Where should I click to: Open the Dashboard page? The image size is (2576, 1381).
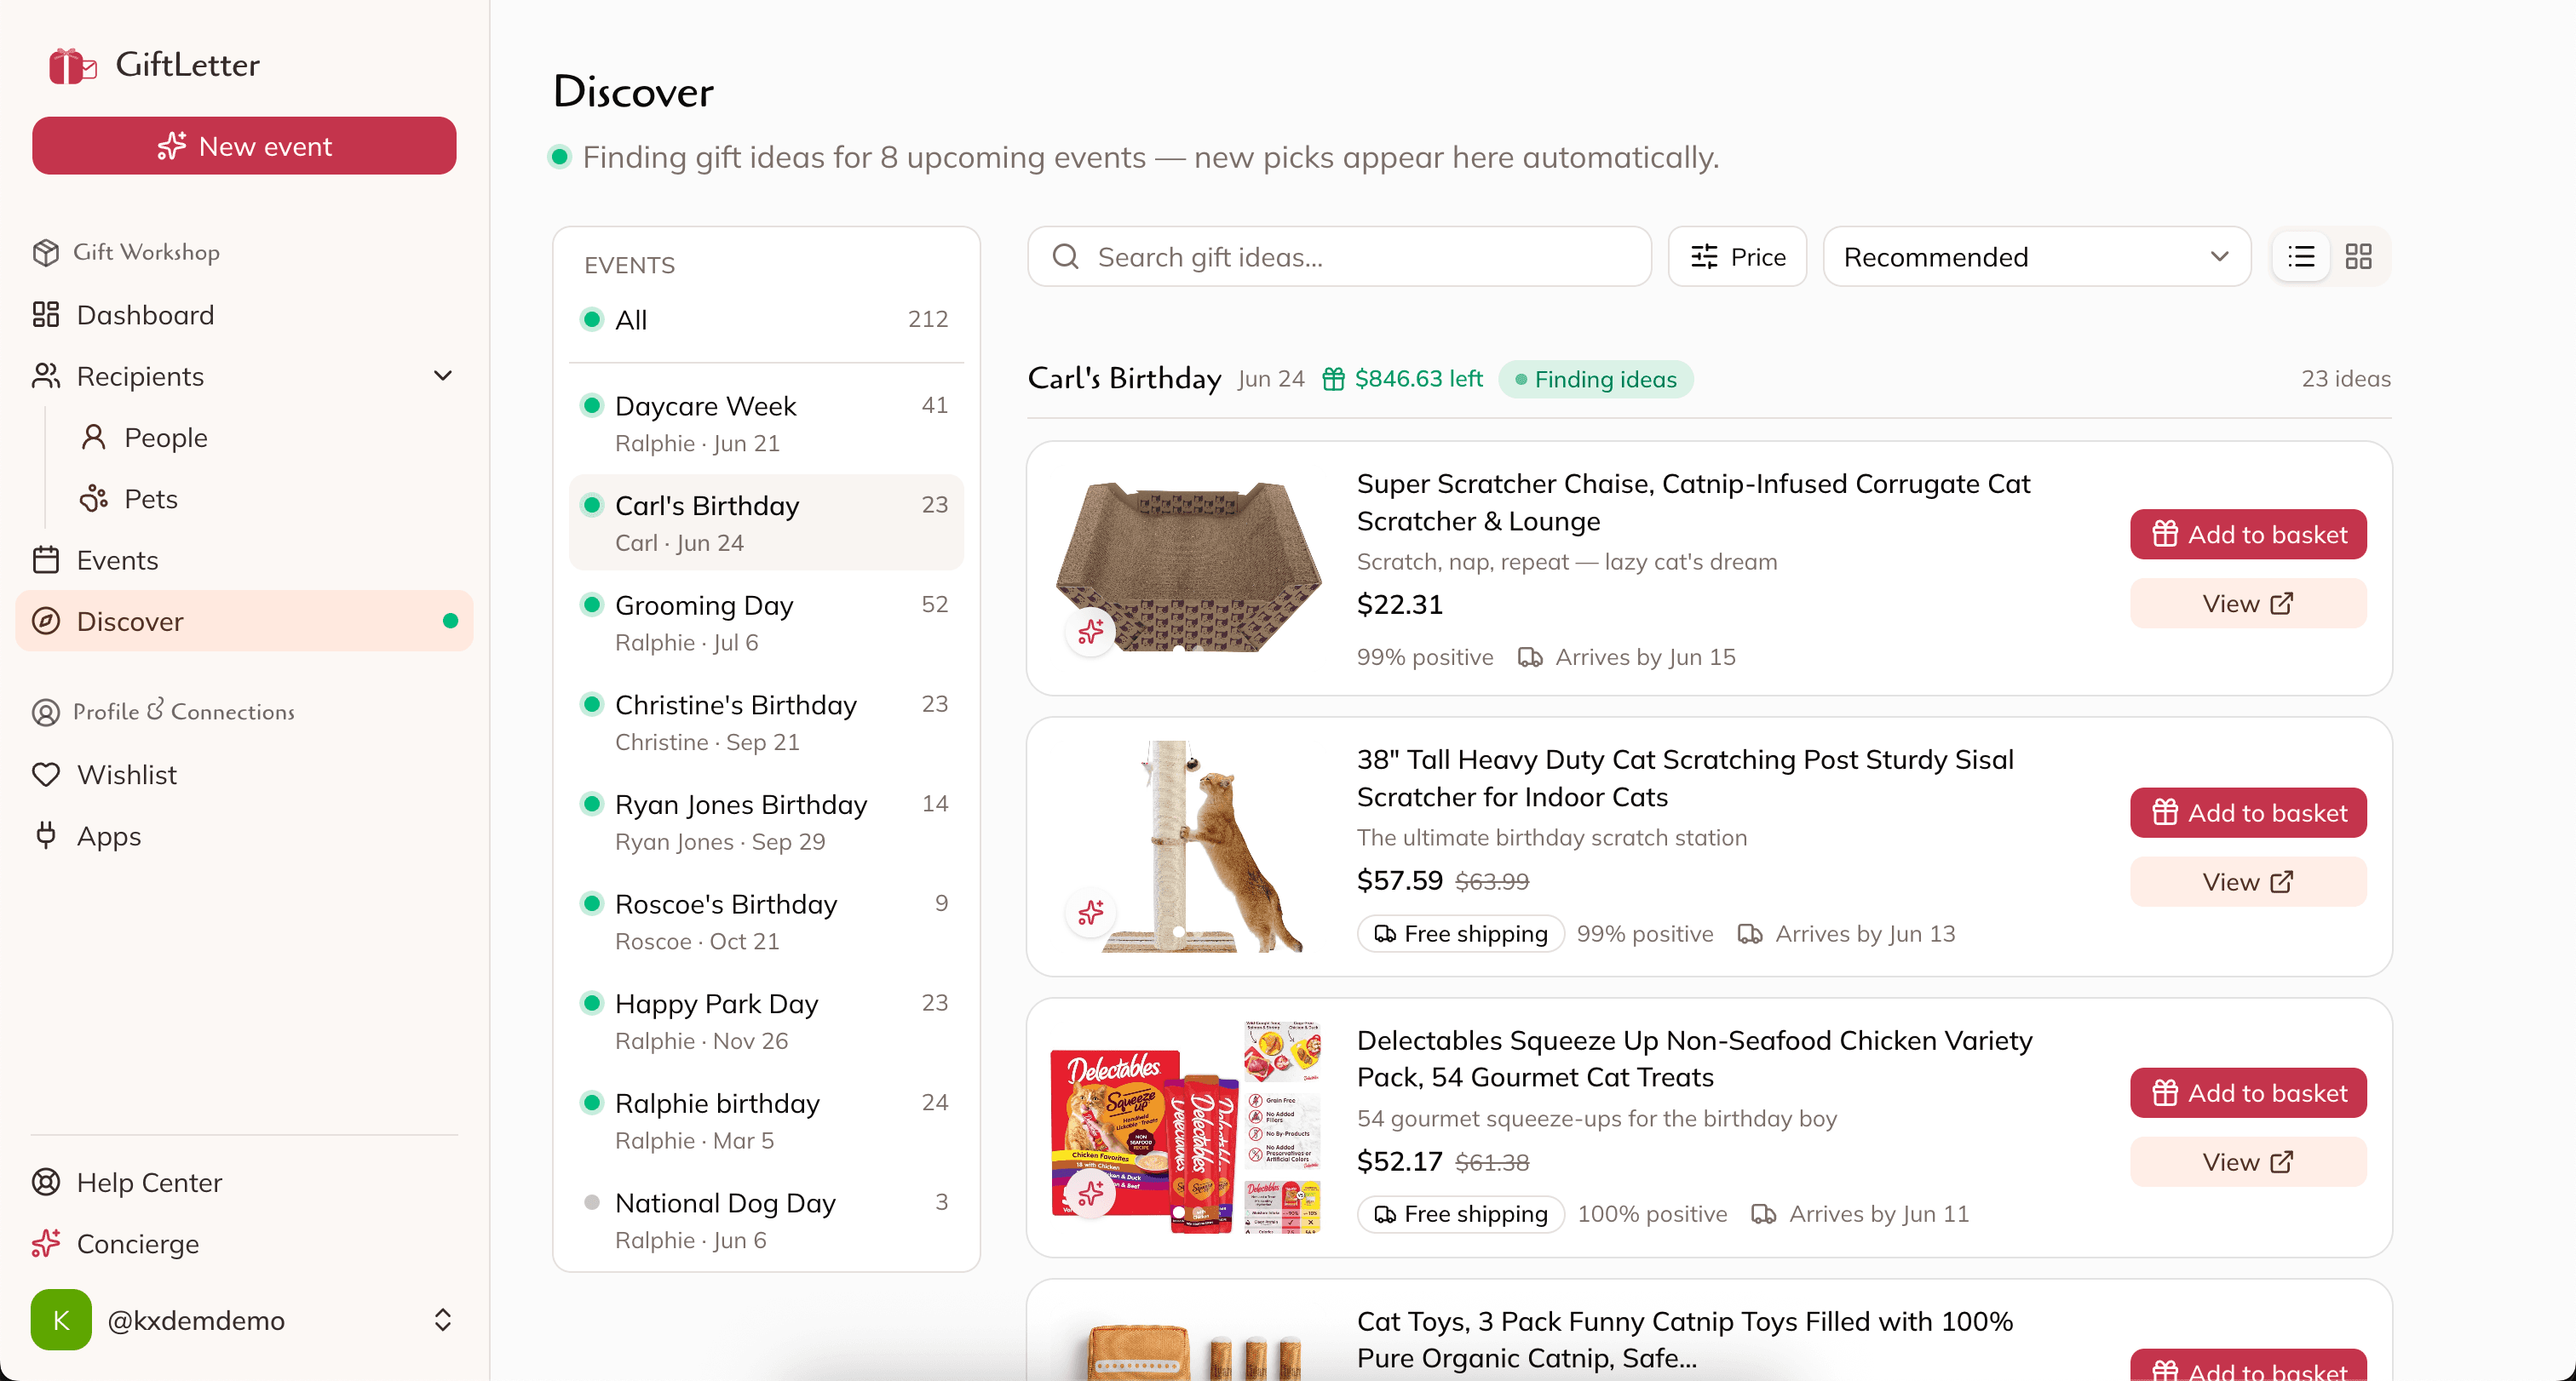244,315
